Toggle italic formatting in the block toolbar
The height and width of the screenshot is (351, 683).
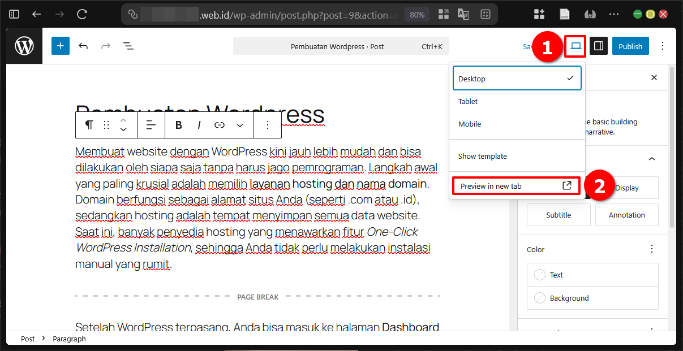point(199,125)
